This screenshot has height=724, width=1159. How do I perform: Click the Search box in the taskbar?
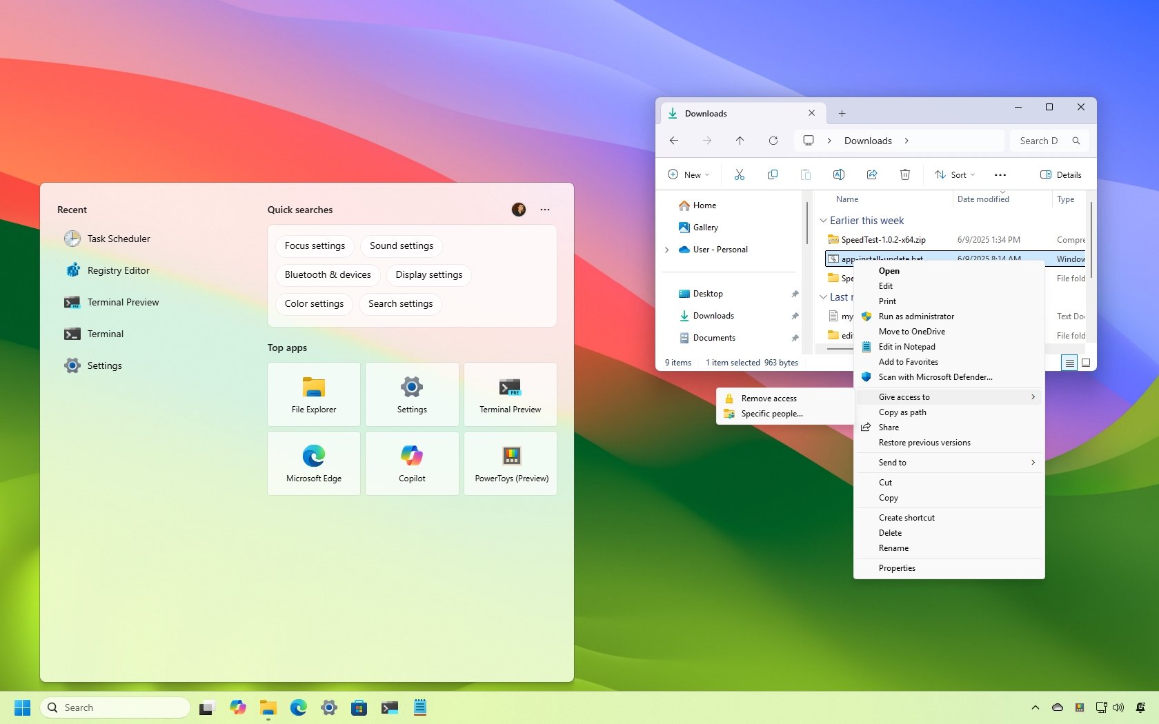pyautogui.click(x=114, y=707)
